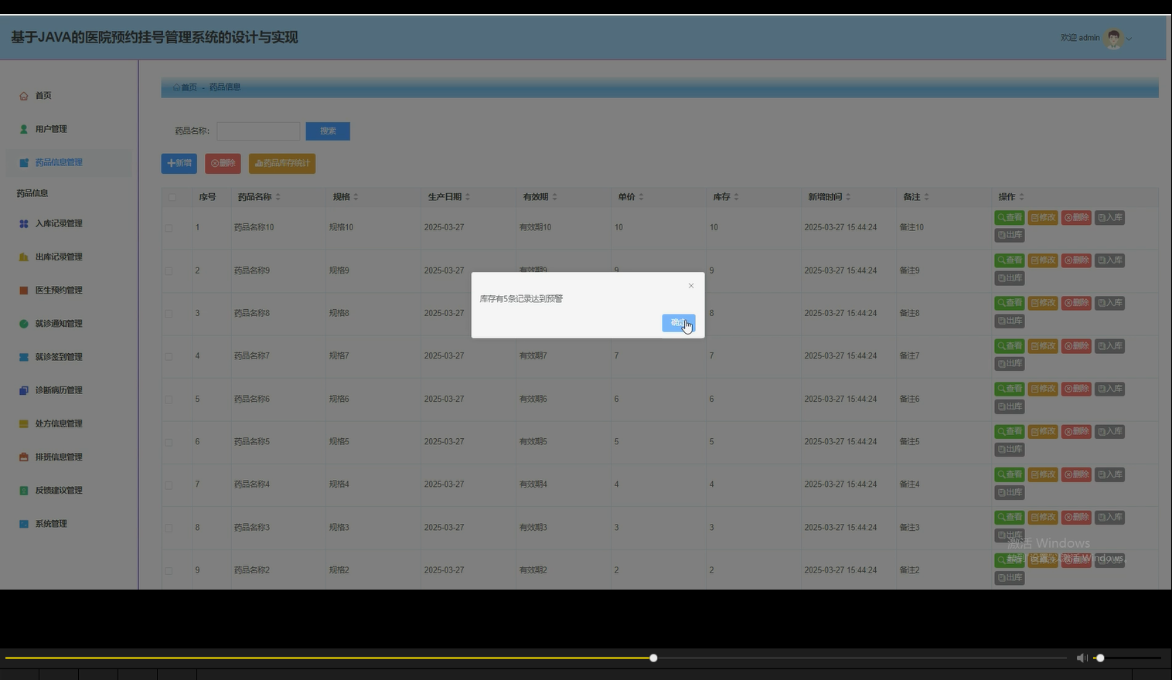
Task: Click the blue 搜索 button
Action: pyautogui.click(x=328, y=131)
